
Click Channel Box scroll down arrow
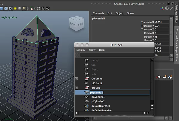click(x=171, y=59)
